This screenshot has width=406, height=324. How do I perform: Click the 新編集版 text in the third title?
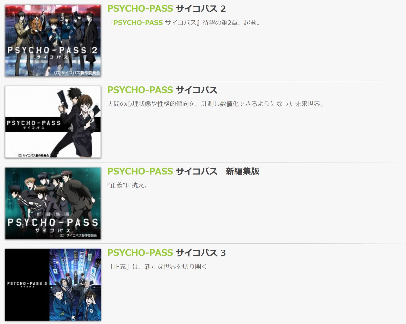(x=242, y=171)
